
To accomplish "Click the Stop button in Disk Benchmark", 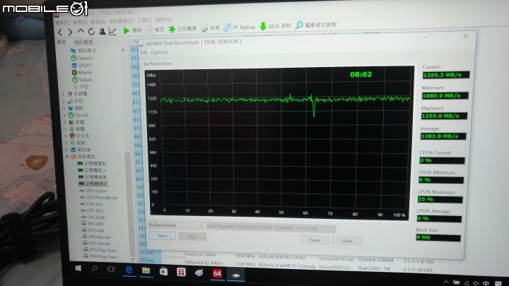I will pyautogui.click(x=192, y=237).
